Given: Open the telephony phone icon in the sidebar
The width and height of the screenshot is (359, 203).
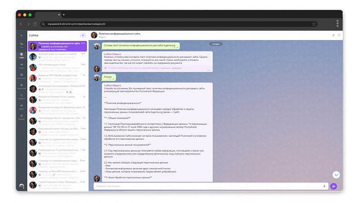Looking at the screenshot, I should click(22, 96).
